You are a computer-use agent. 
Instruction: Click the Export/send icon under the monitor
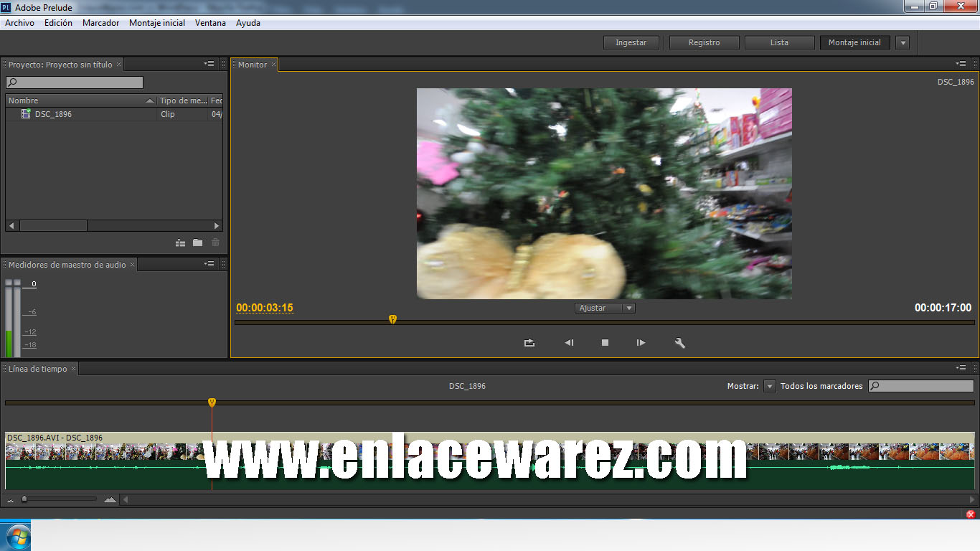point(529,343)
